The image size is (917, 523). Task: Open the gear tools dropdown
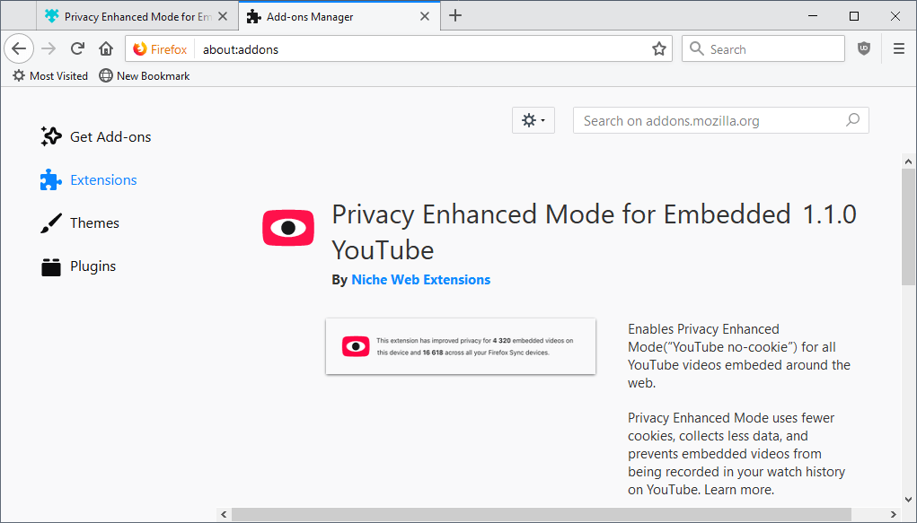tap(533, 120)
